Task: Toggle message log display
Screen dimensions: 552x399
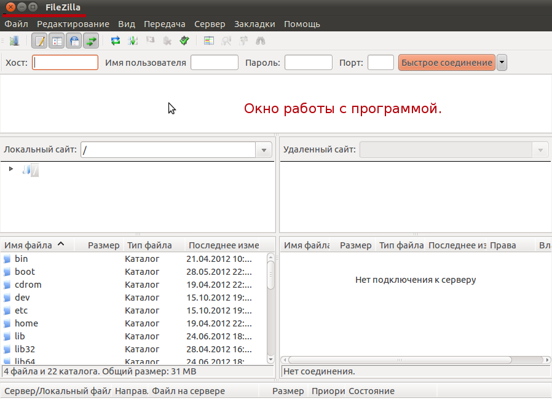Action: (x=39, y=41)
